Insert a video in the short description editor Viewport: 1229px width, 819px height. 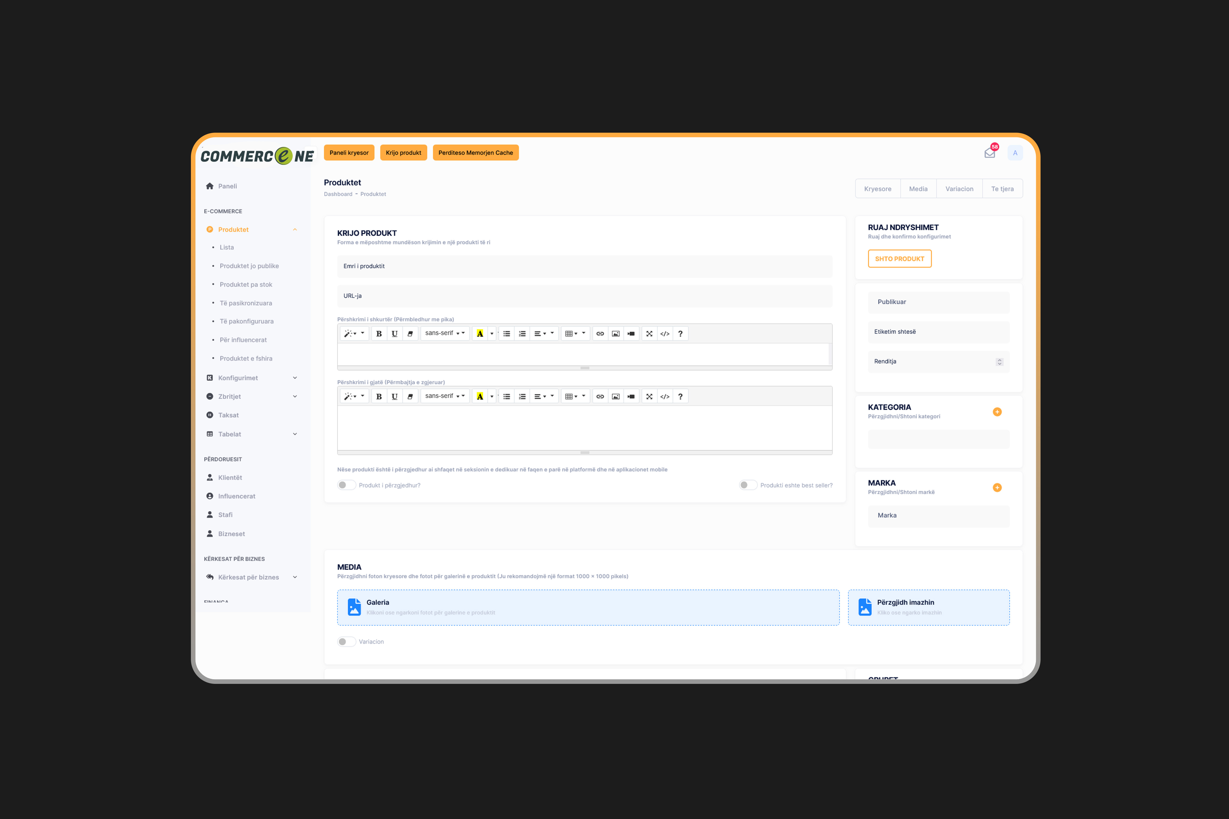pyautogui.click(x=631, y=333)
